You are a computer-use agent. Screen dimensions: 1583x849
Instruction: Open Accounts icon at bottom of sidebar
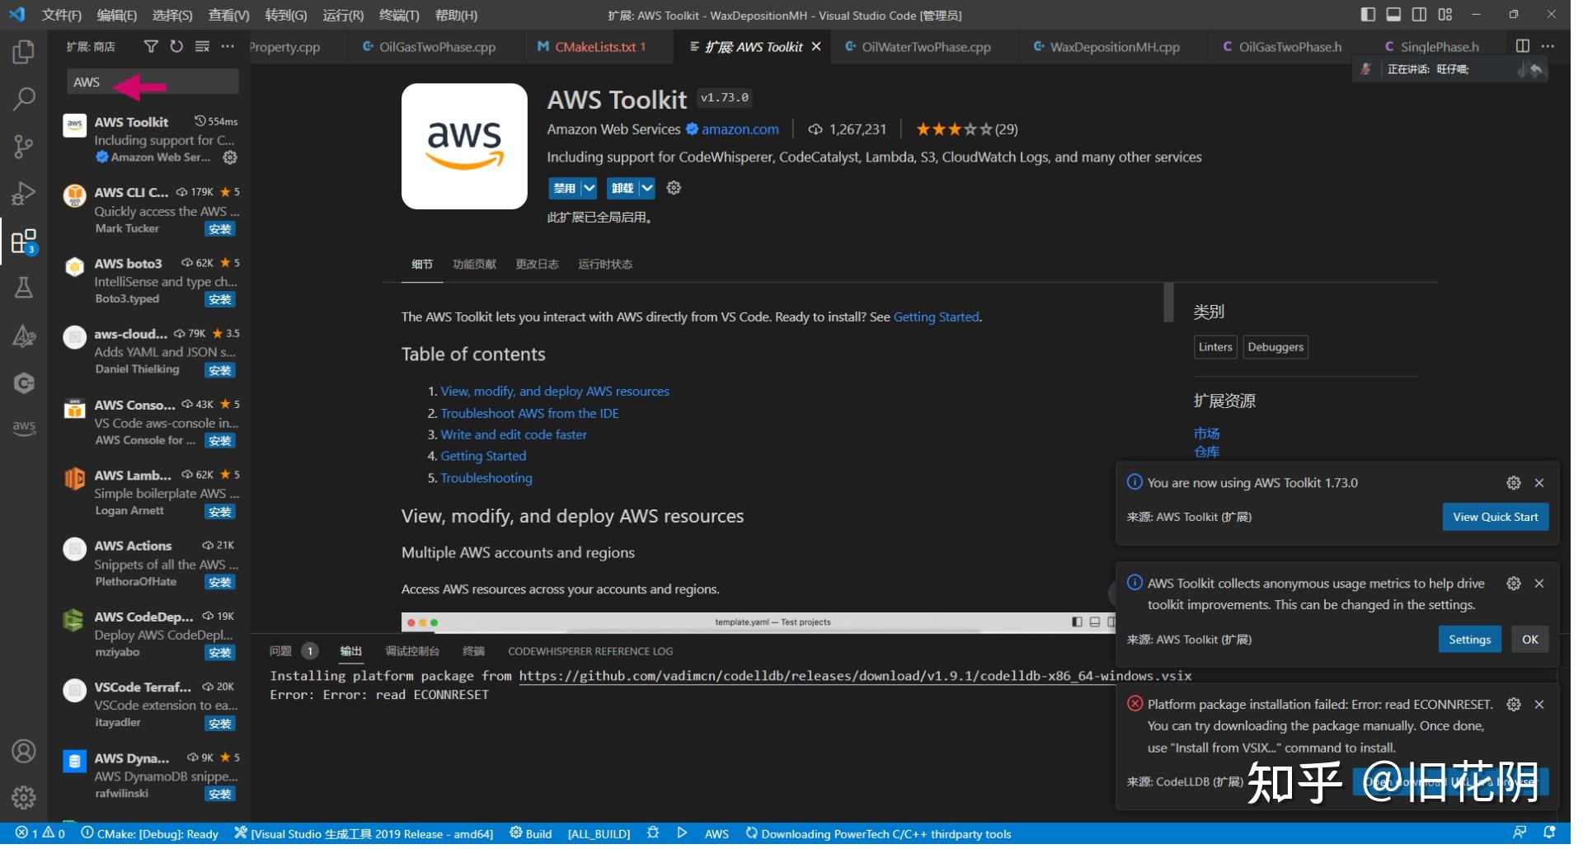pos(23,750)
